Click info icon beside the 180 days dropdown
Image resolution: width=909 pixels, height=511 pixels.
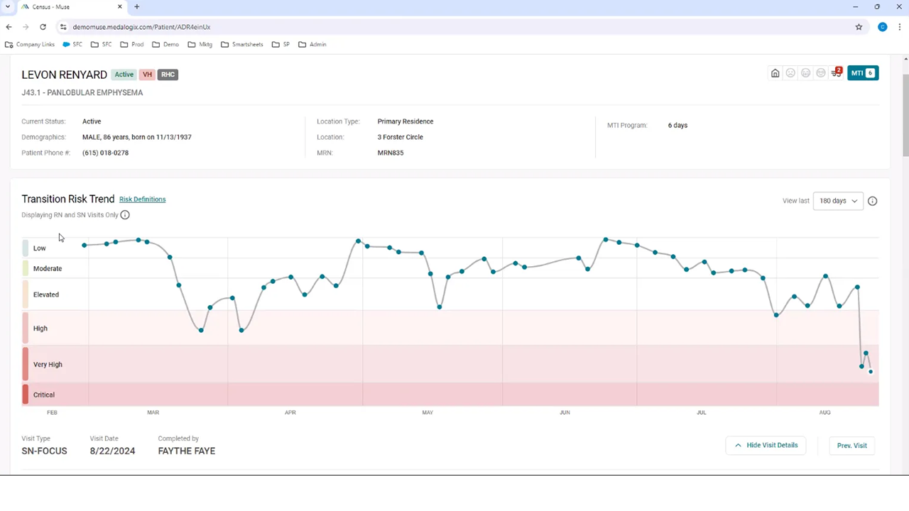pyautogui.click(x=872, y=201)
